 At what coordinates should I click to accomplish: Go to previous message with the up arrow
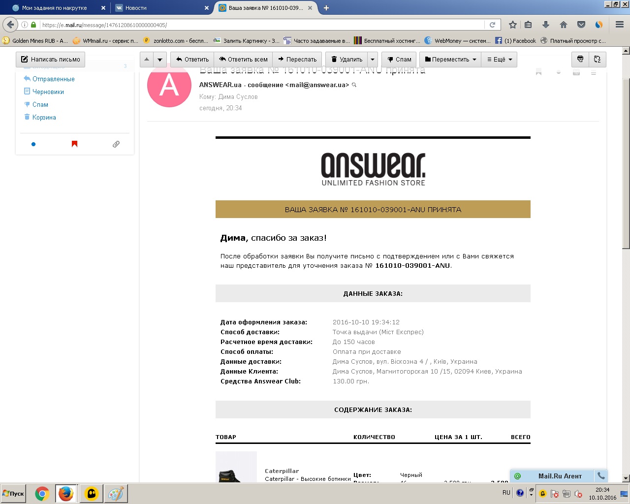click(x=147, y=59)
